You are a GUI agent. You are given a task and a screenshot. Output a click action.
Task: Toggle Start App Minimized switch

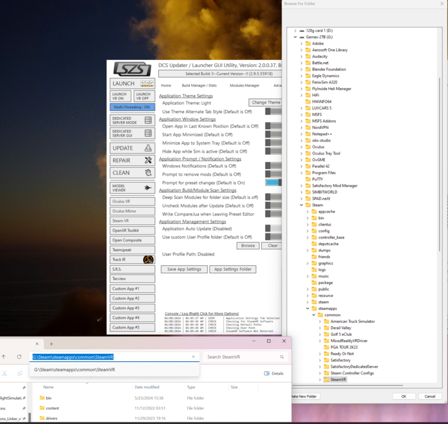pyautogui.click(x=274, y=135)
